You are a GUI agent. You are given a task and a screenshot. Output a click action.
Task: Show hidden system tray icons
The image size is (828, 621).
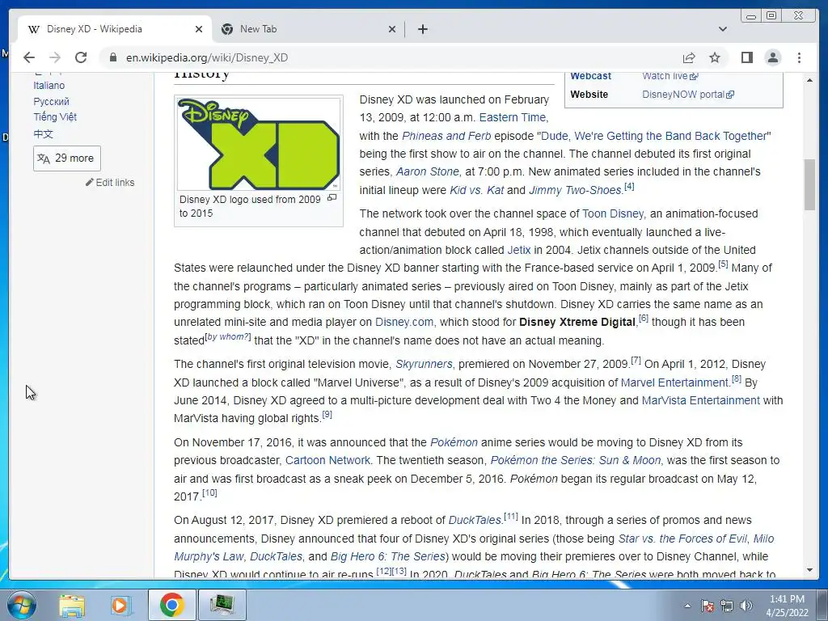click(687, 606)
